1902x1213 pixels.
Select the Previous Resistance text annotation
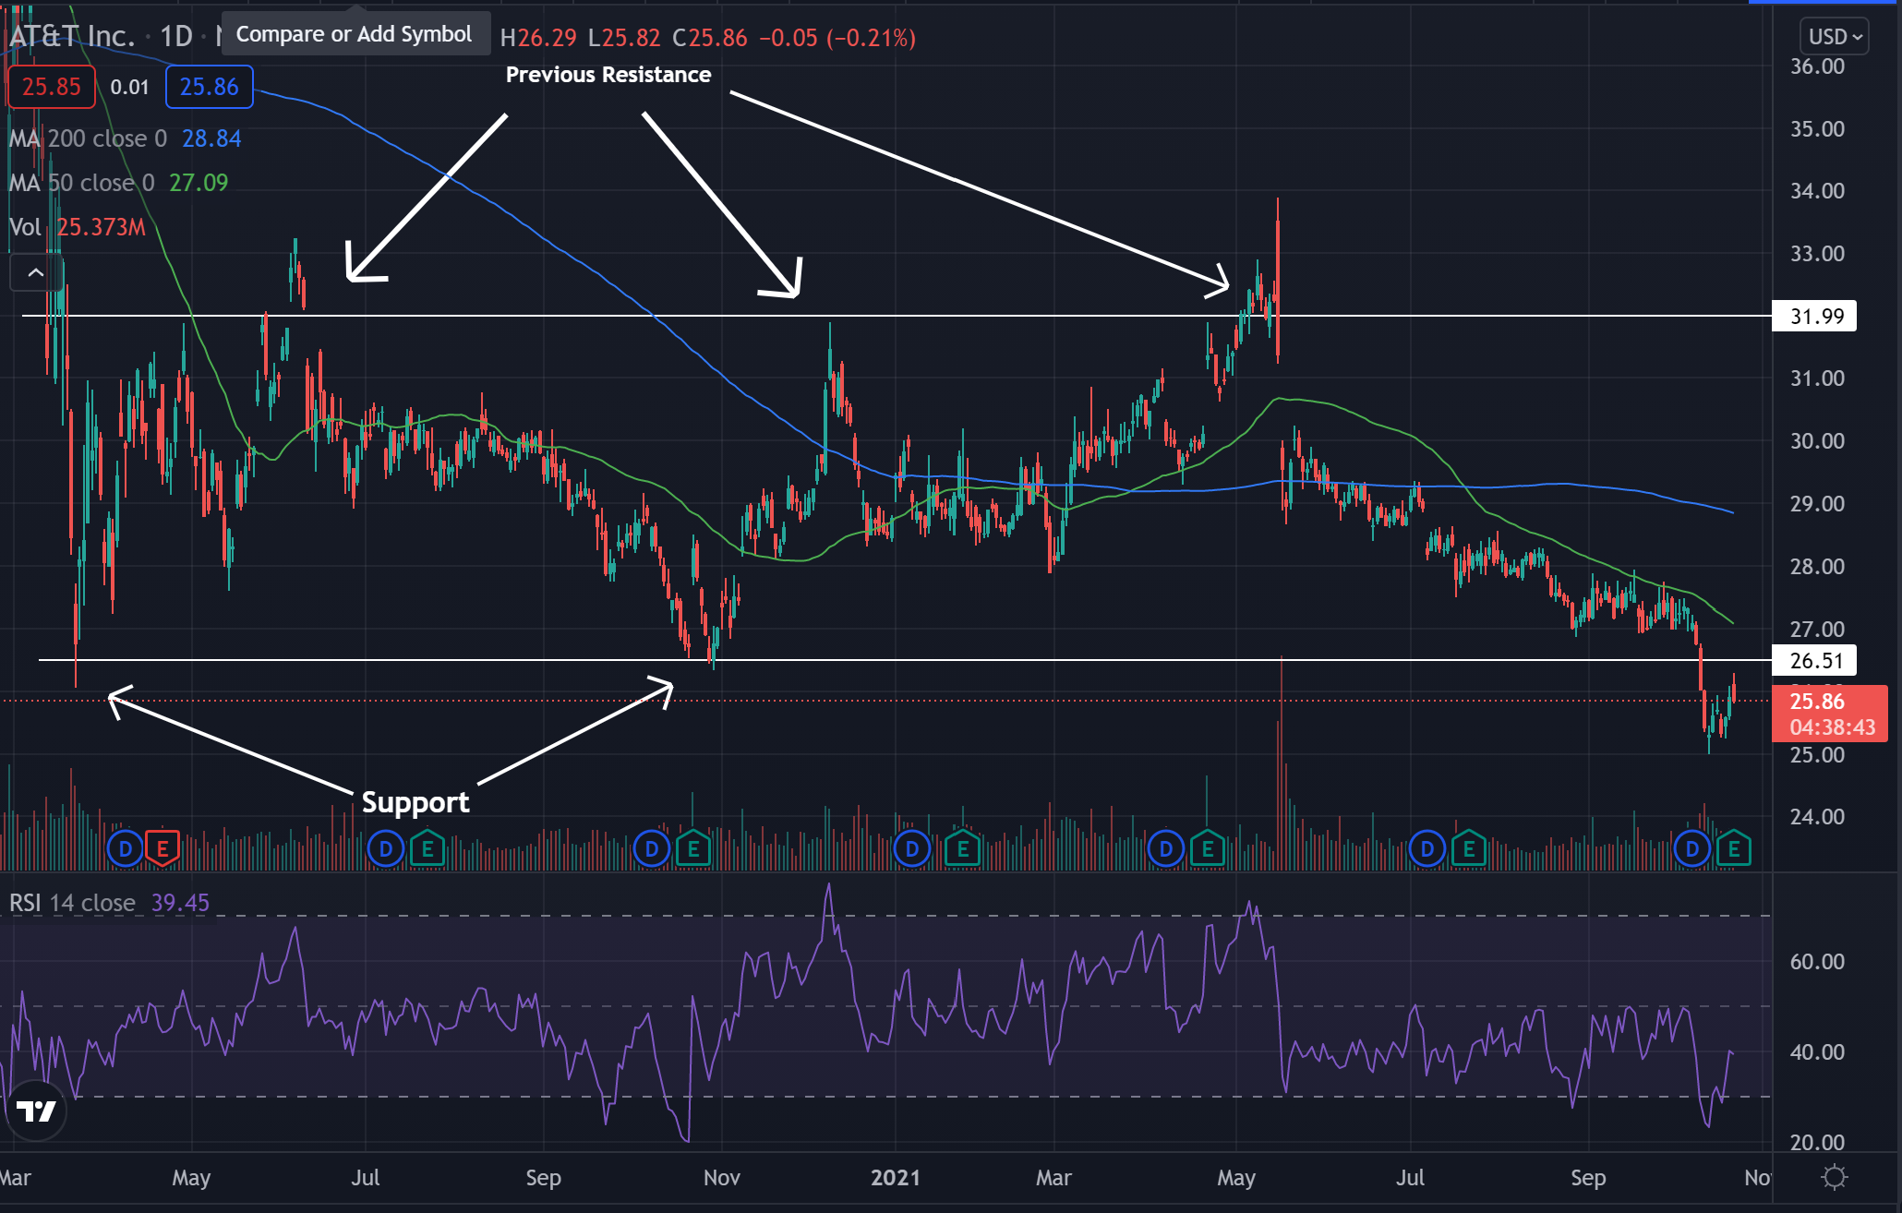pyautogui.click(x=608, y=75)
